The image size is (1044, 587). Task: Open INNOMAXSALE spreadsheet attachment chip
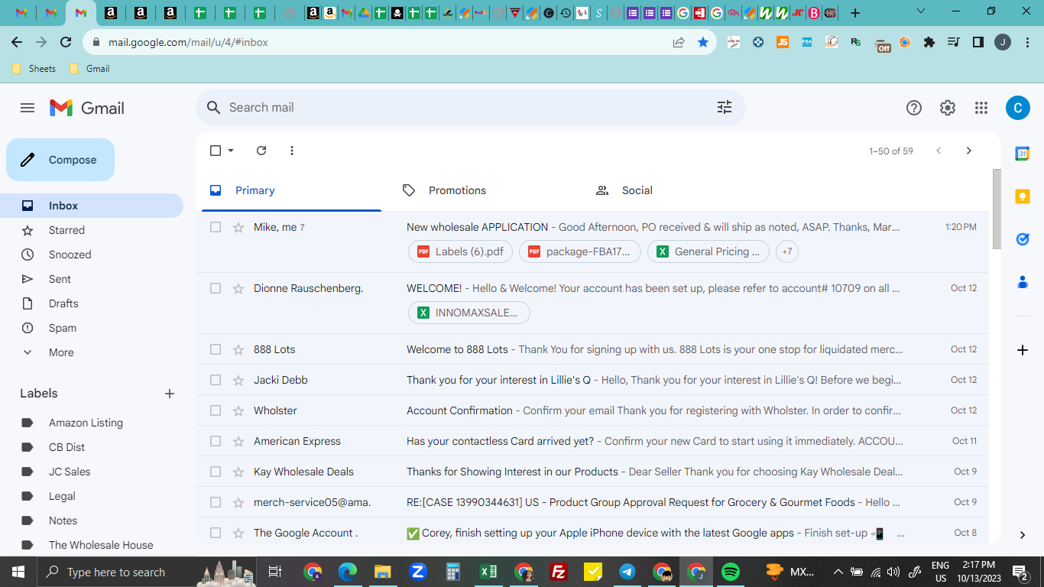[469, 313]
